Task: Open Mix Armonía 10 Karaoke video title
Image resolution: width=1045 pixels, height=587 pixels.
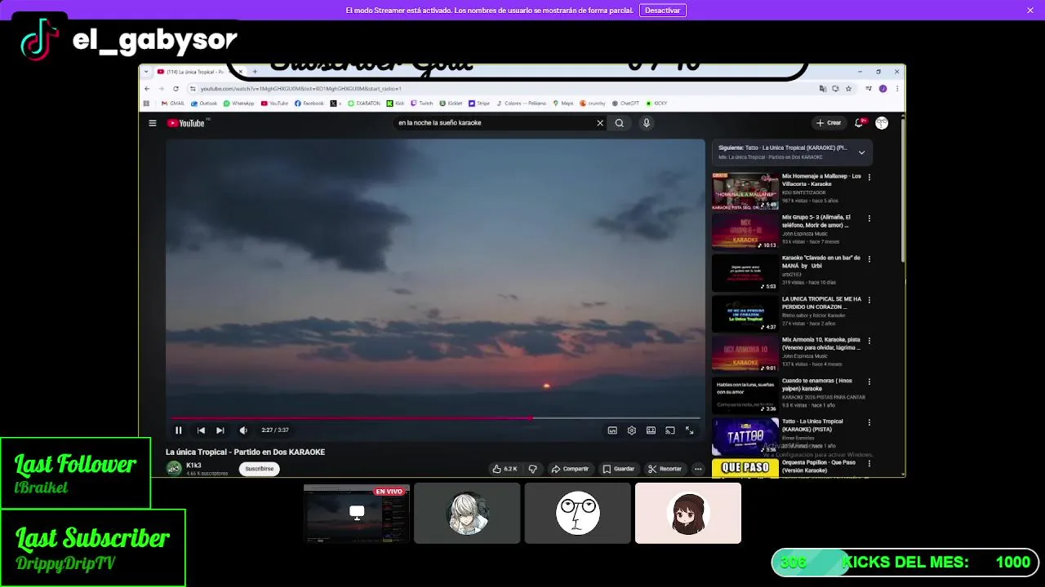Action: point(821,343)
